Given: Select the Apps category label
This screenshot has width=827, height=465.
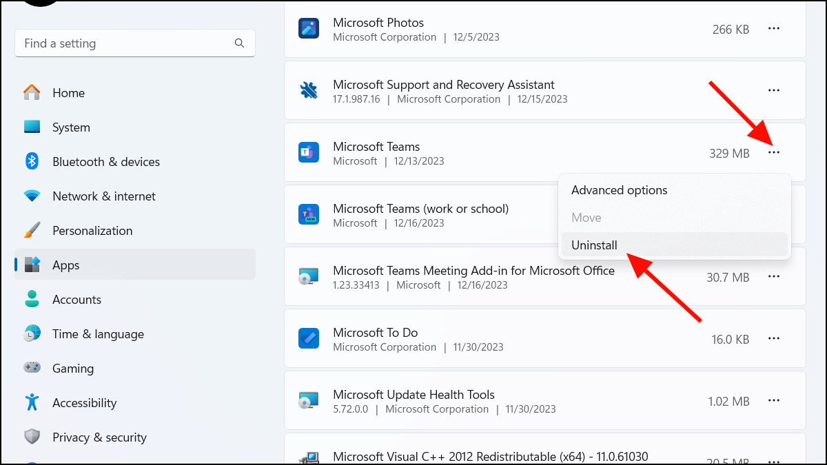Looking at the screenshot, I should (x=65, y=265).
